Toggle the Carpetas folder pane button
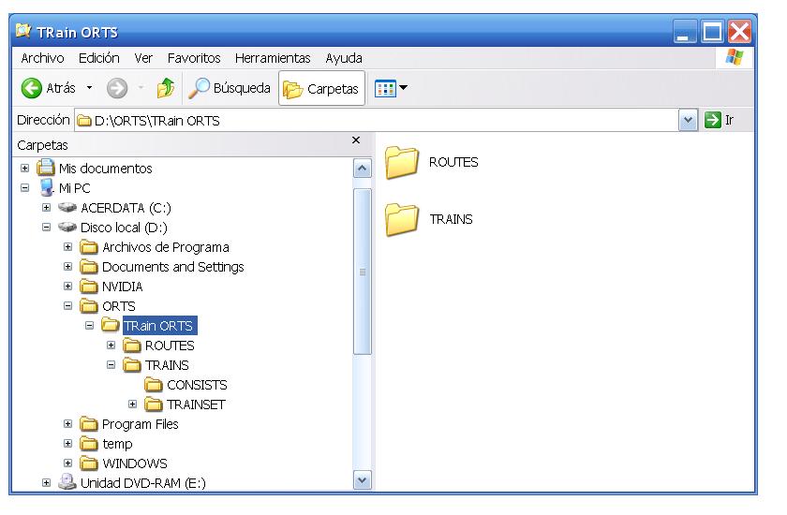 322,89
